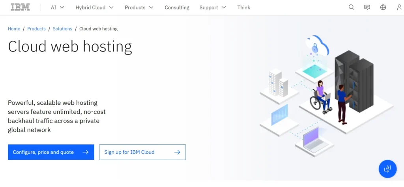The image size is (404, 187).
Task: Expand the Products menu chevron
Action: [151, 8]
